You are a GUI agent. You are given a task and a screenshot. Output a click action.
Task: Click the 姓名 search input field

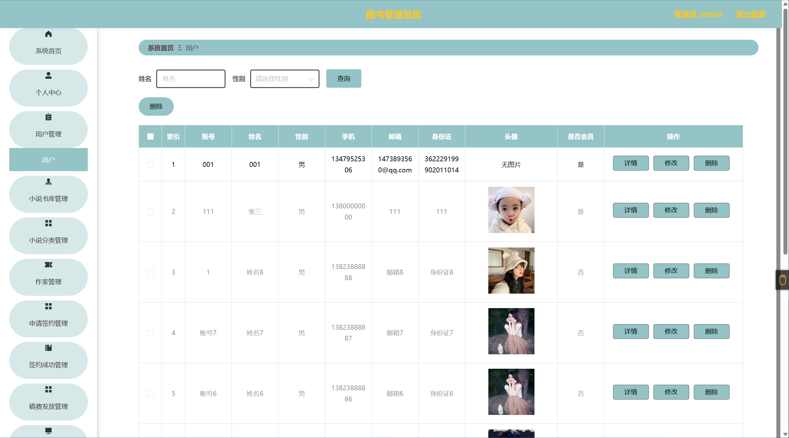(191, 79)
